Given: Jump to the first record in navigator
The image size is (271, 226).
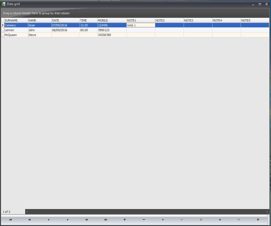Looking at the screenshot, I should [10, 220].
